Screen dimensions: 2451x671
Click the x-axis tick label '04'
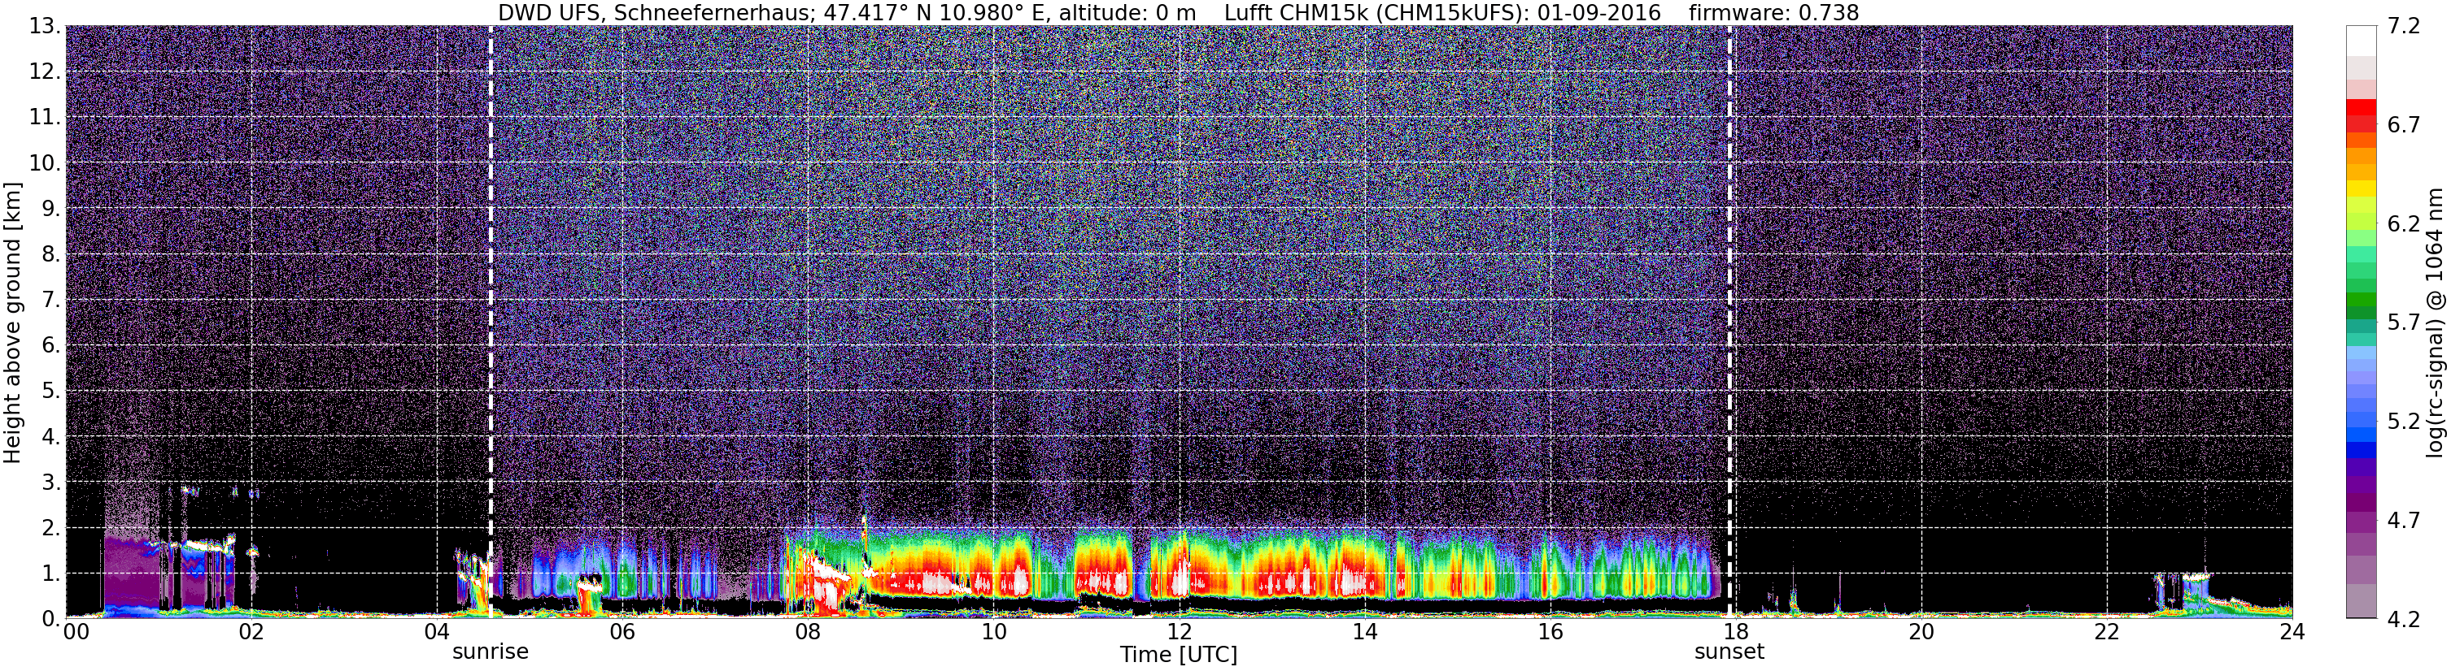tap(437, 632)
